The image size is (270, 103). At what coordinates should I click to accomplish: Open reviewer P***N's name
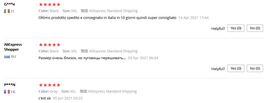point(10,85)
